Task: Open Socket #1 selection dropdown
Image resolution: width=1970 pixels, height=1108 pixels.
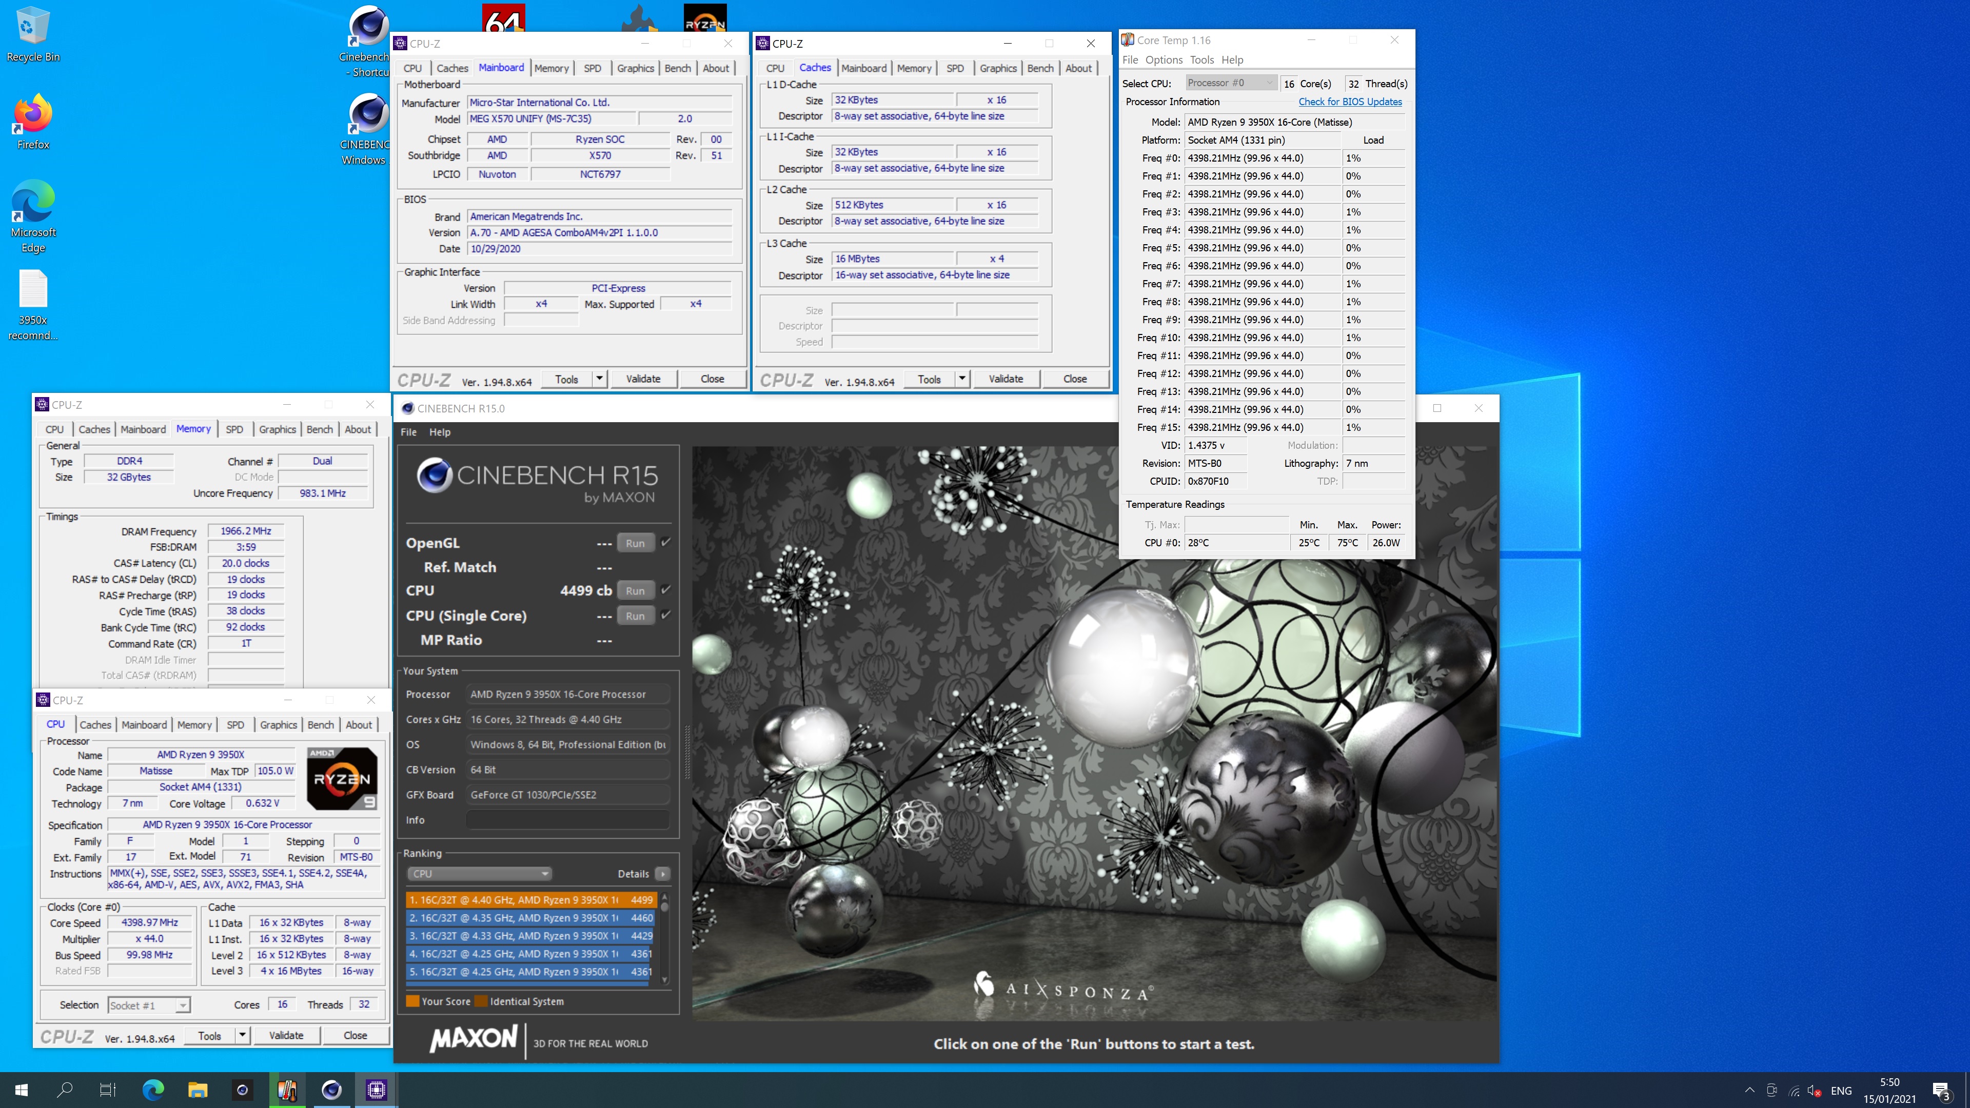Action: coord(149,1005)
